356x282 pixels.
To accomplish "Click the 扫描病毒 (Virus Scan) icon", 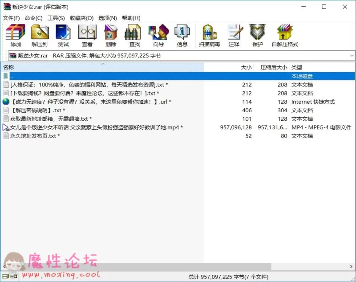I will [x=209, y=32].
